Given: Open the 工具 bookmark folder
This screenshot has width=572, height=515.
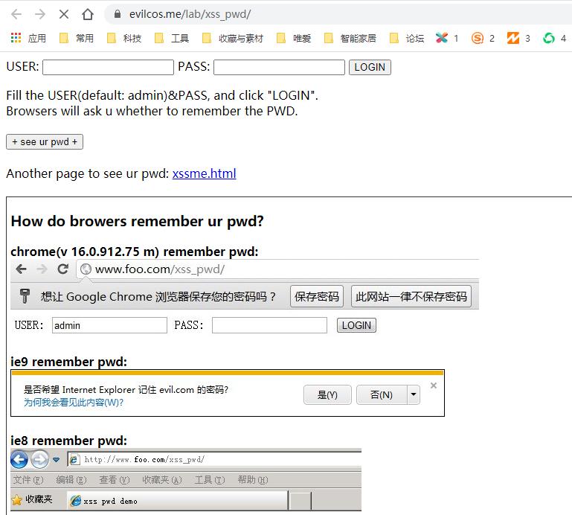Looking at the screenshot, I should [172, 38].
